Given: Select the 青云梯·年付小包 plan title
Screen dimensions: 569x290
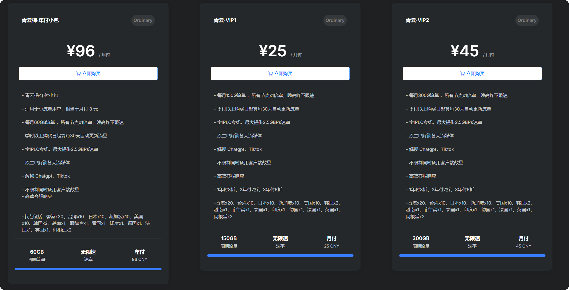Looking at the screenshot, I should pos(40,20).
